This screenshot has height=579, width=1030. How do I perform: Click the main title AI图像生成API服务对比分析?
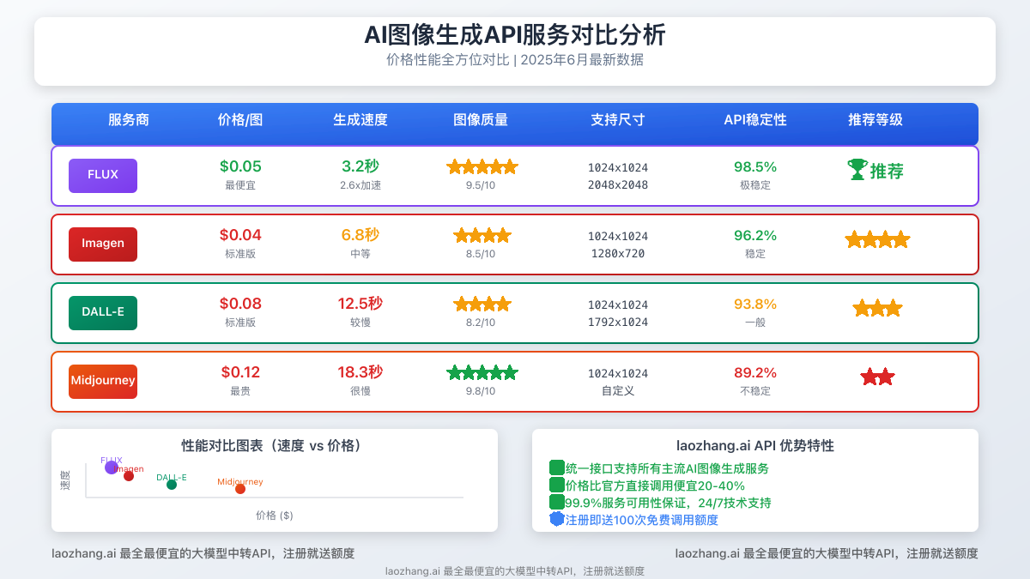[515, 35]
